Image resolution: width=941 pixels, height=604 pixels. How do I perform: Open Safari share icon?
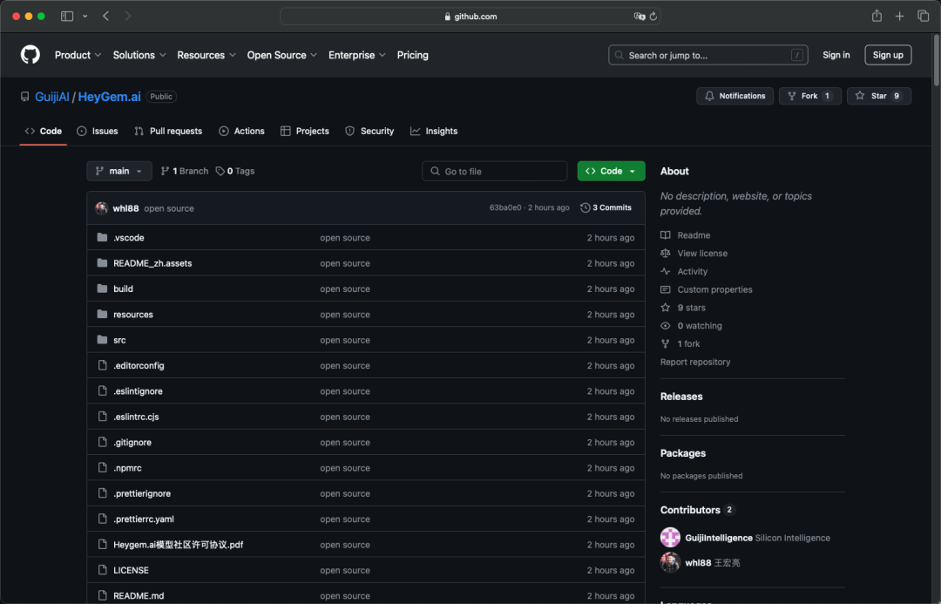(x=877, y=17)
